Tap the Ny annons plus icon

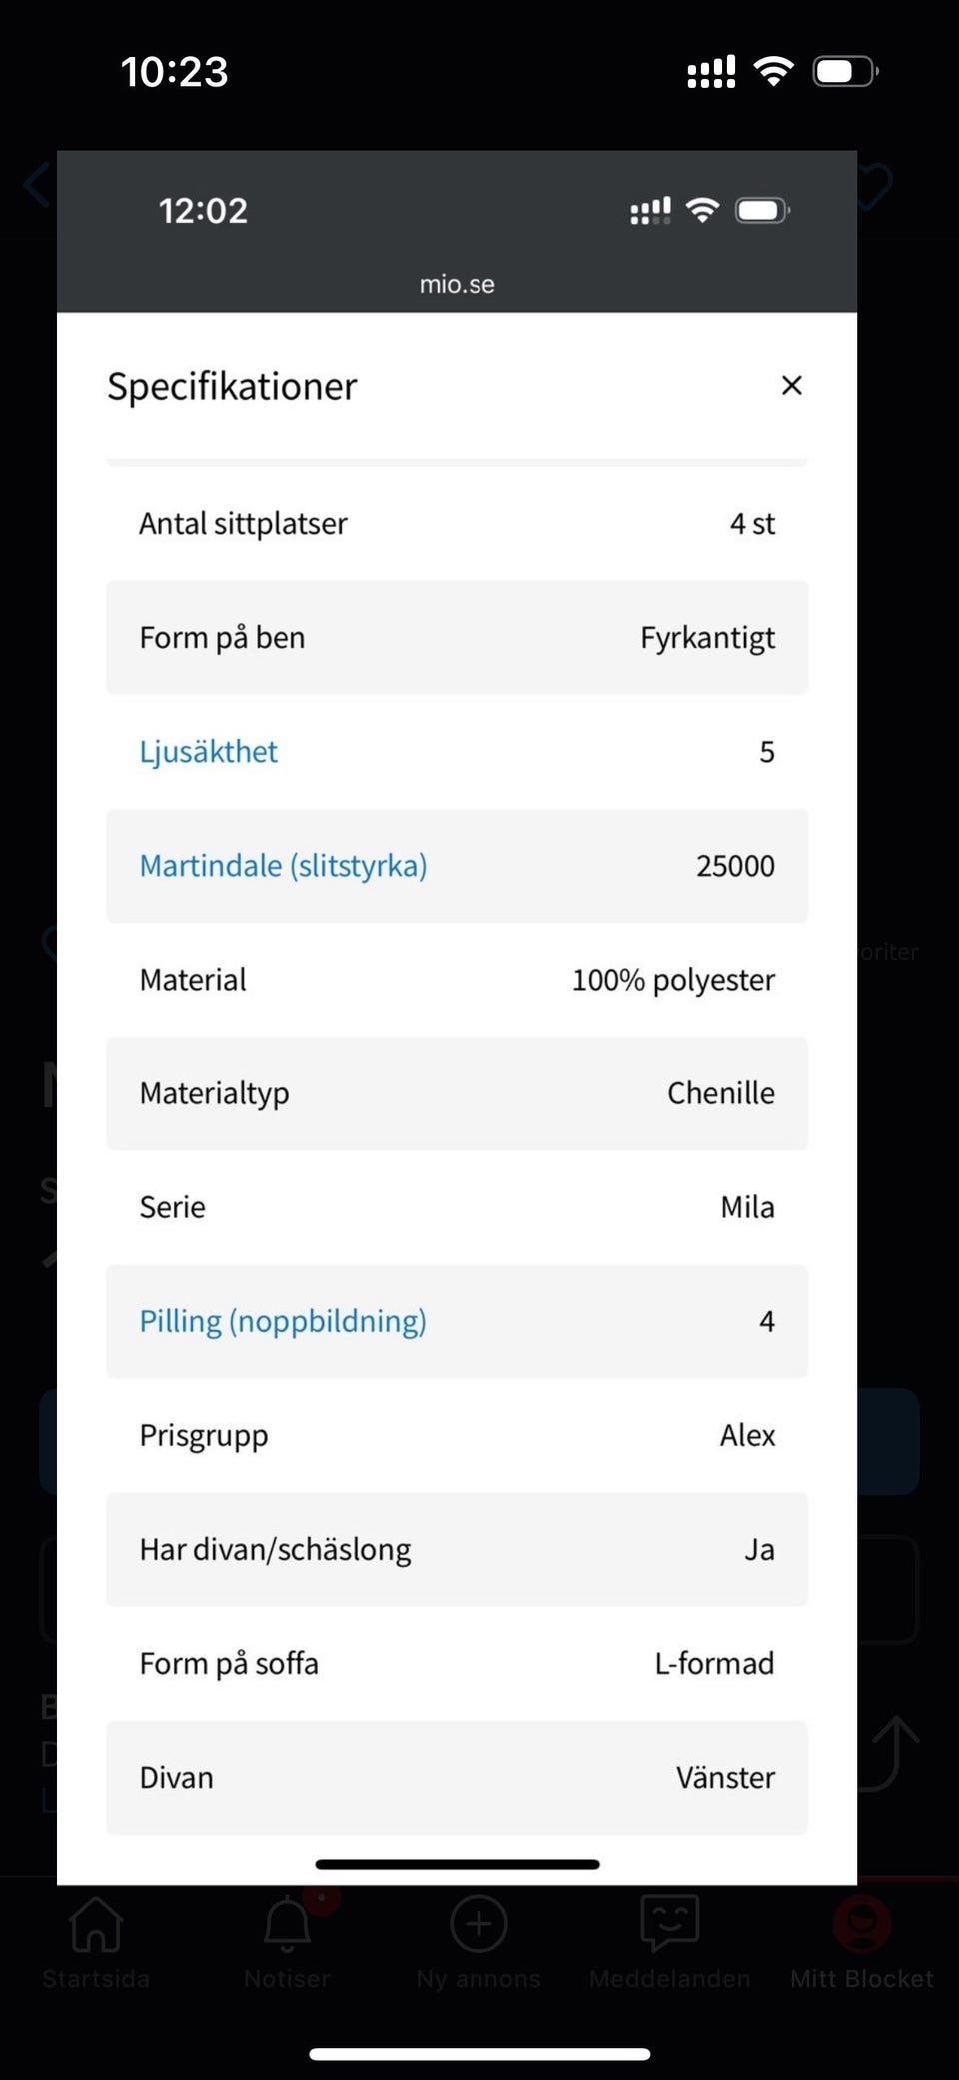point(479,1924)
